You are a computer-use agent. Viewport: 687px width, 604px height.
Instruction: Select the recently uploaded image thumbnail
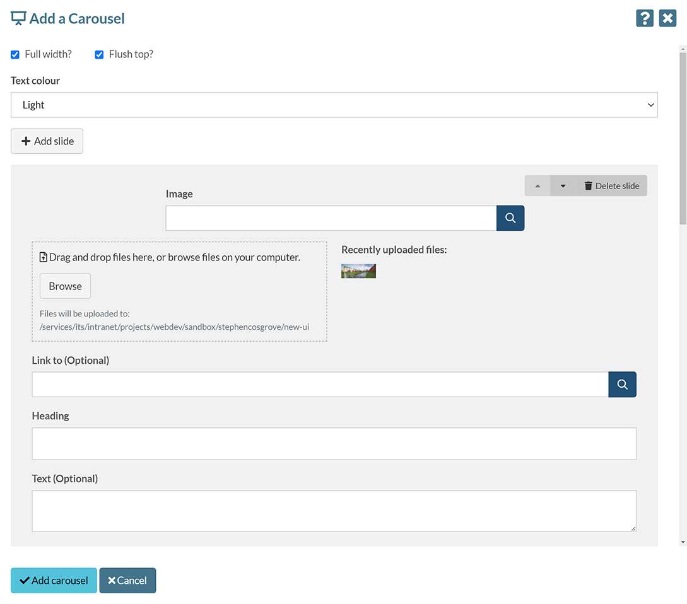click(358, 271)
